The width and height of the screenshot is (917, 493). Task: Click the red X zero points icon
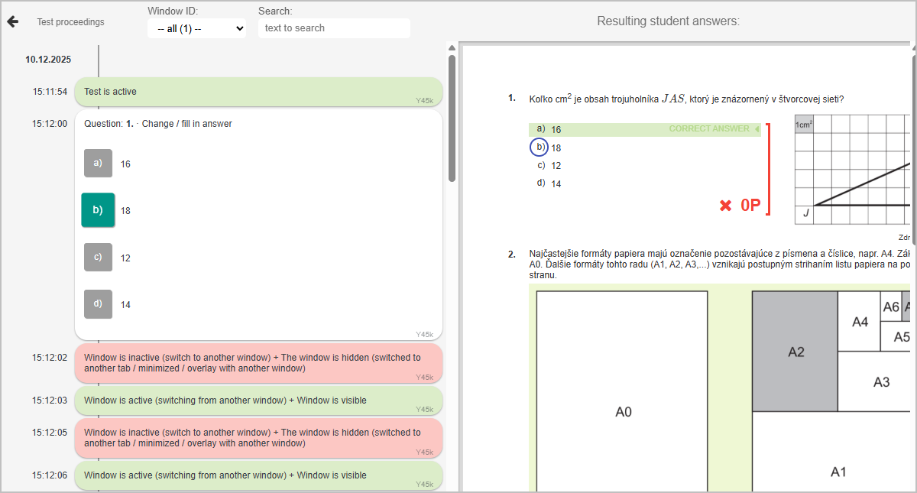tap(726, 206)
